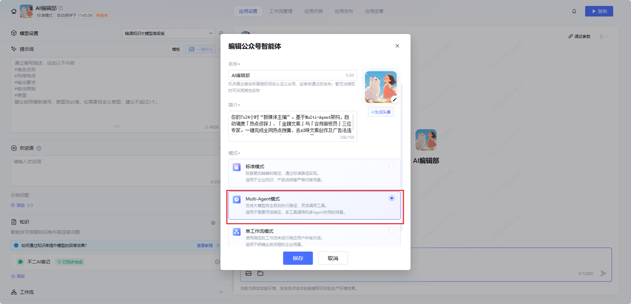This screenshot has width=631, height=304.
Task: Click the image upload icon in chat input
Action: (248, 273)
